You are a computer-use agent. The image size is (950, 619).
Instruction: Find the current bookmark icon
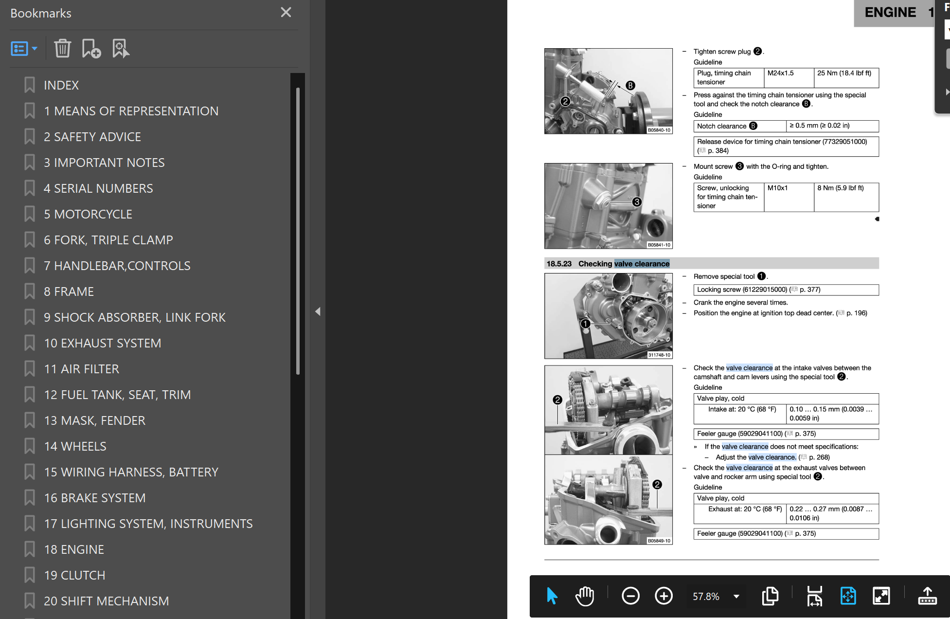point(121,49)
